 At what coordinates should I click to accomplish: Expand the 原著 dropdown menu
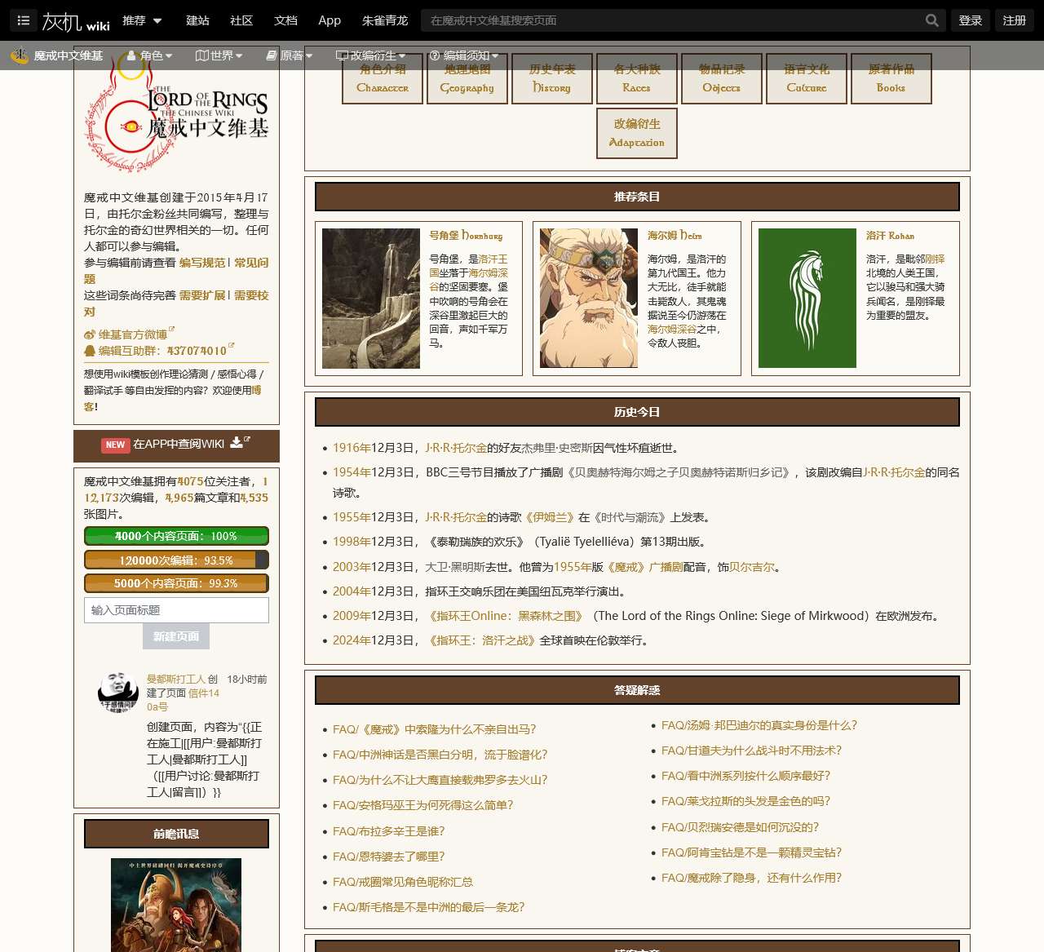(290, 55)
